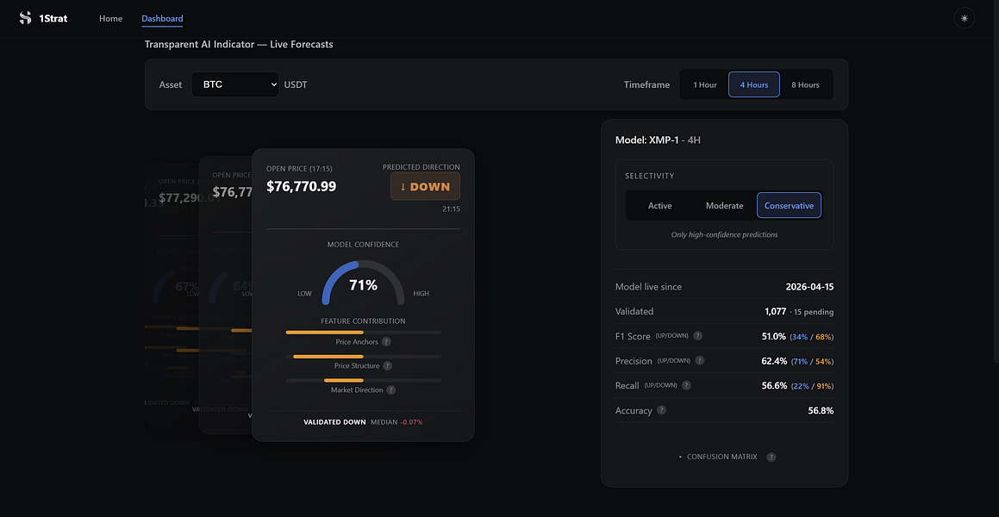
Task: Expand the Confusion Matrix section
Action: coord(718,458)
